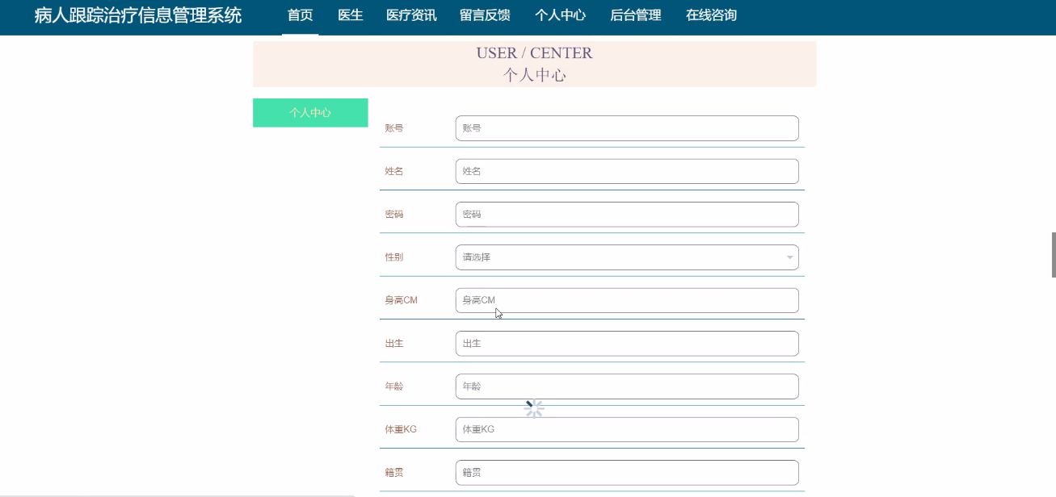
Task: Select the green 个人中心 sidebar button
Action: [310, 113]
